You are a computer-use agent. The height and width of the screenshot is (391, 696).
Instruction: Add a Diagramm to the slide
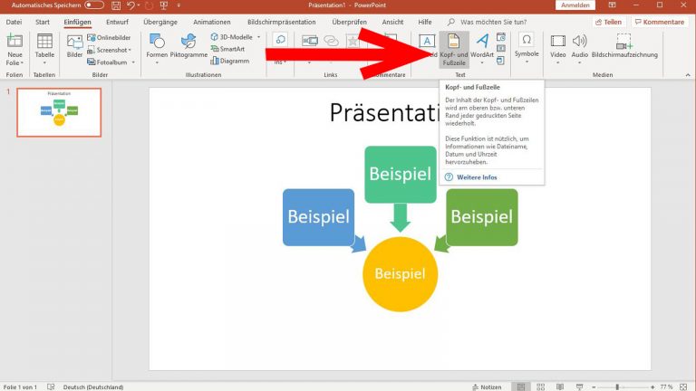230,61
